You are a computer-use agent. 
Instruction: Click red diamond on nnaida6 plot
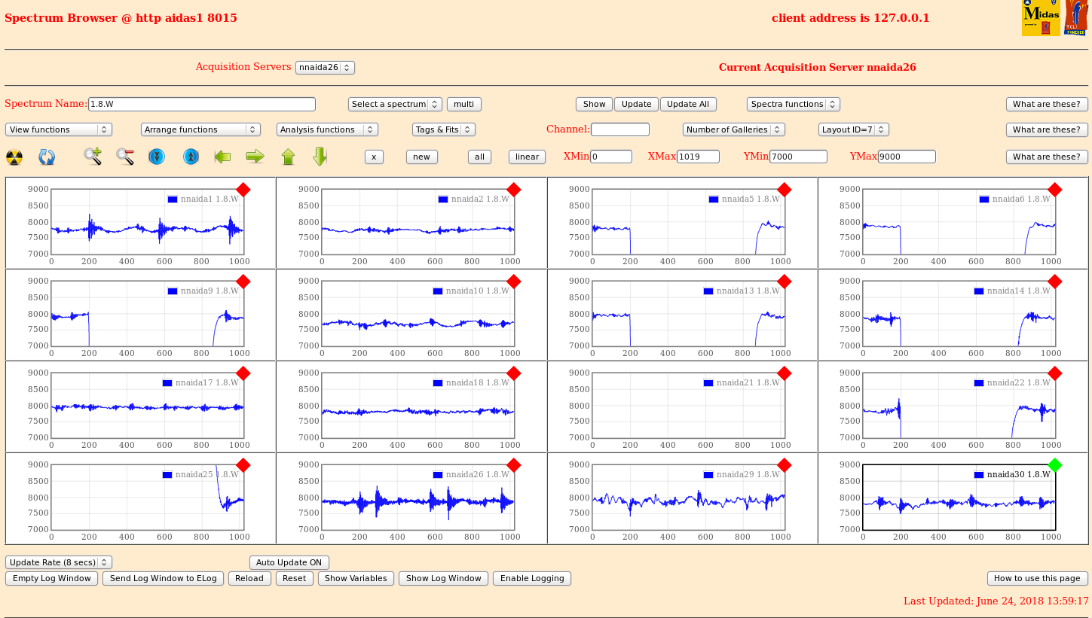point(1054,190)
